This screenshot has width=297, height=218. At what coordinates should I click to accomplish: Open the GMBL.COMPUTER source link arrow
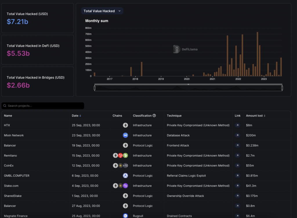pyautogui.click(x=237, y=176)
